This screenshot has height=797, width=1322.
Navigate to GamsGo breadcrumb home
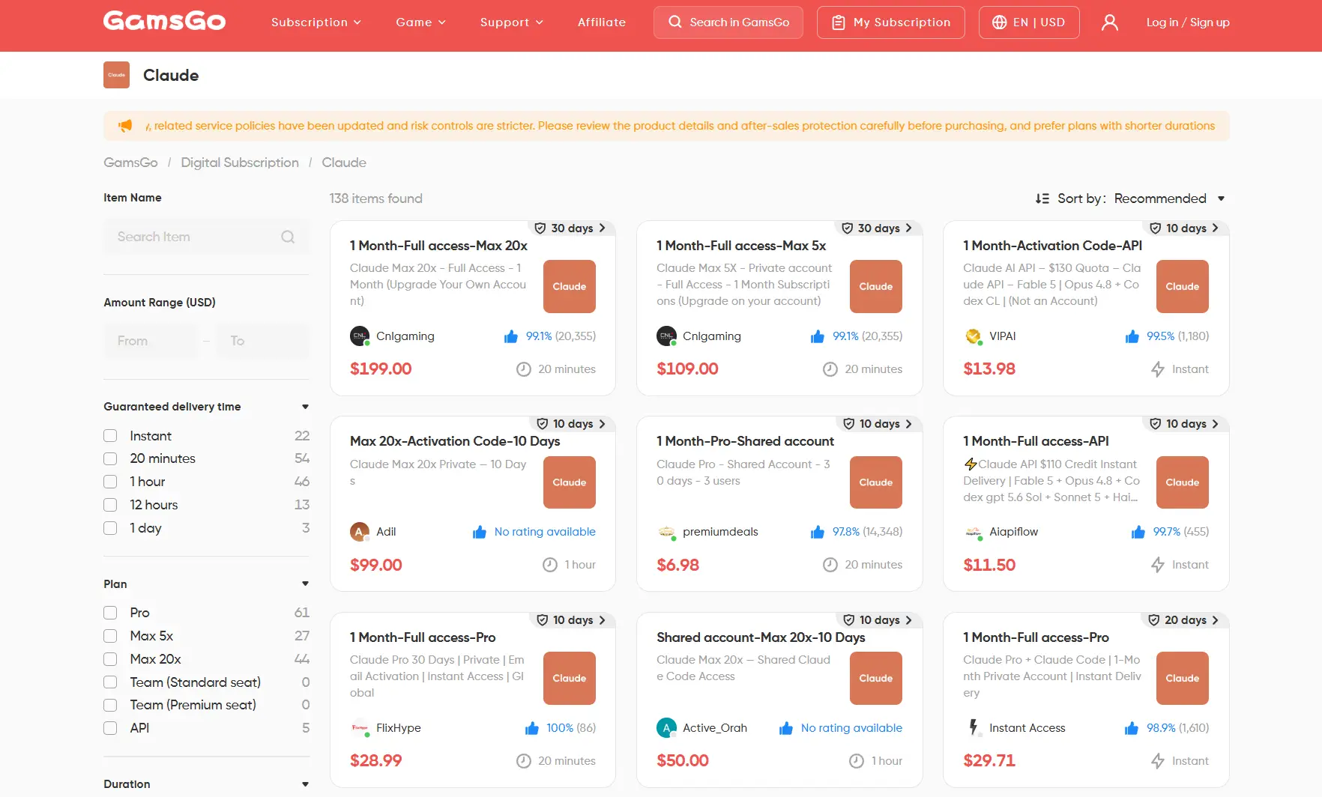(130, 163)
